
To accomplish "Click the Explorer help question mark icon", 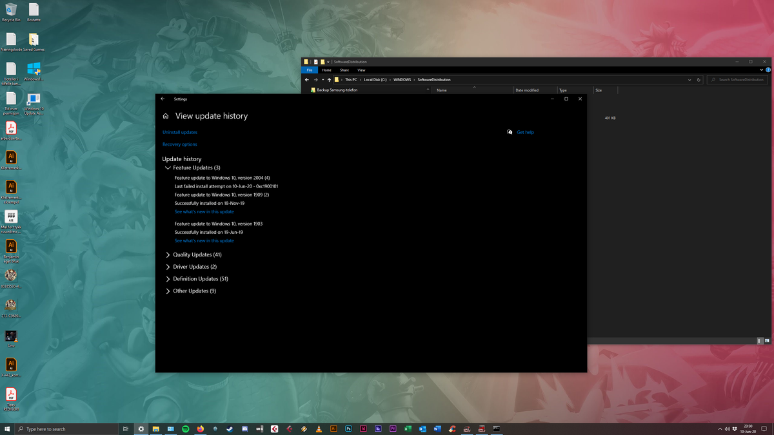I will pyautogui.click(x=768, y=70).
